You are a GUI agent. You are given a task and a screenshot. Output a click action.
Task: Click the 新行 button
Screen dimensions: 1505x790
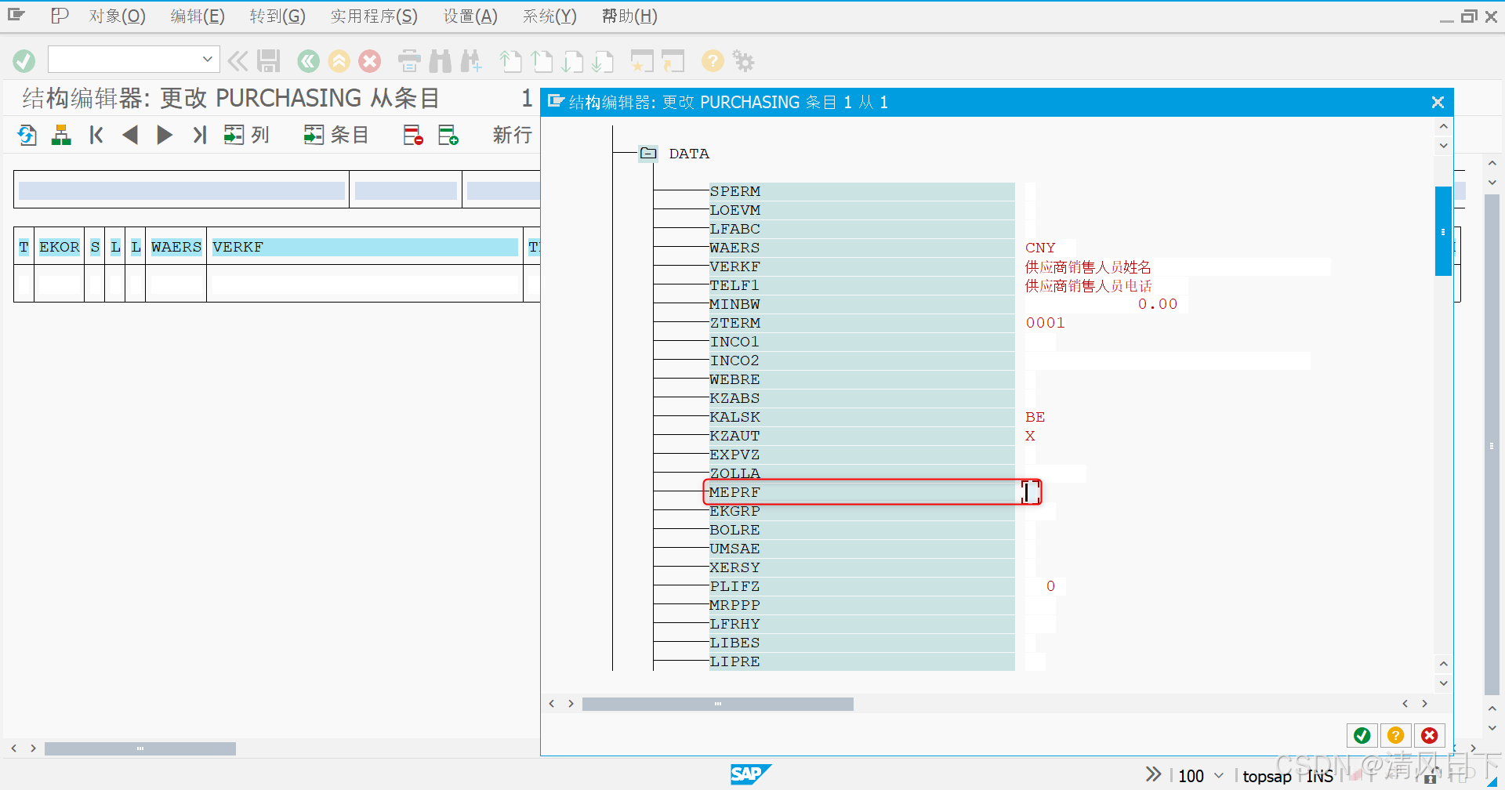tap(513, 136)
